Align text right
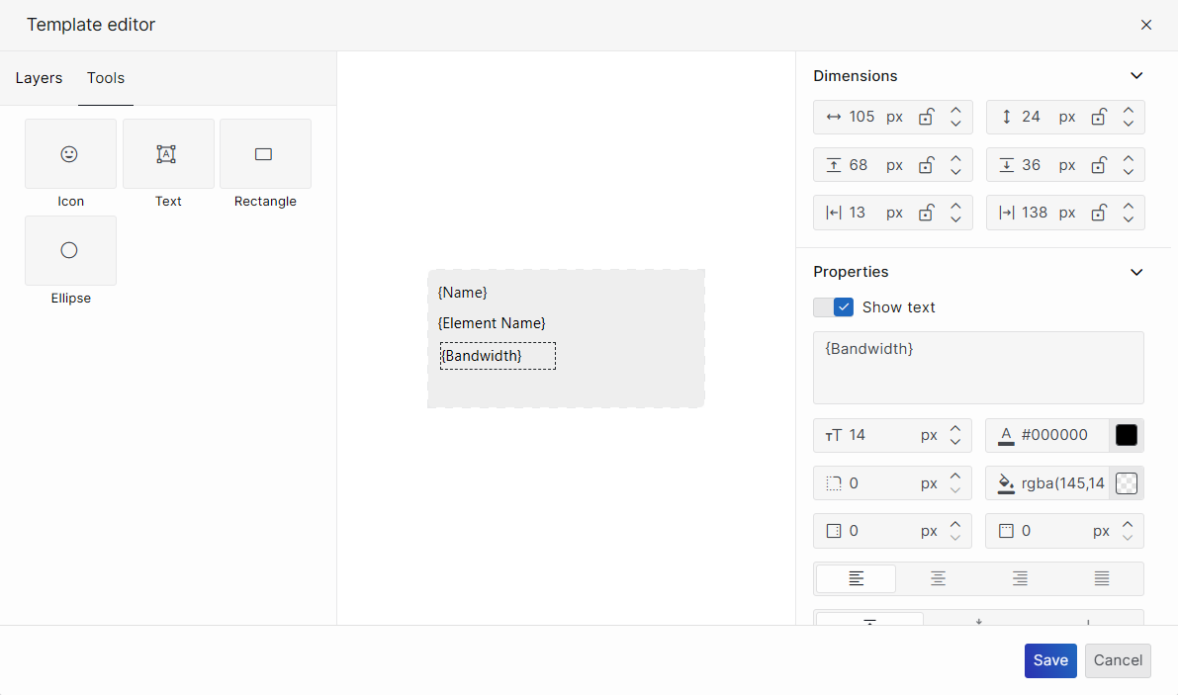Screen dimensions: 1178x695 (x=1020, y=578)
